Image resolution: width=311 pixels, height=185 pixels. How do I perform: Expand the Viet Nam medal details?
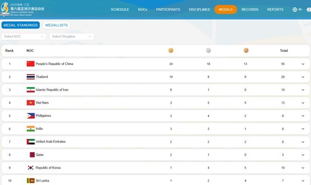point(303,103)
